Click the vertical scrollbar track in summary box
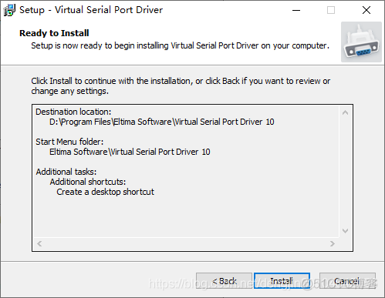The width and height of the screenshot is (385, 298). 346,172
